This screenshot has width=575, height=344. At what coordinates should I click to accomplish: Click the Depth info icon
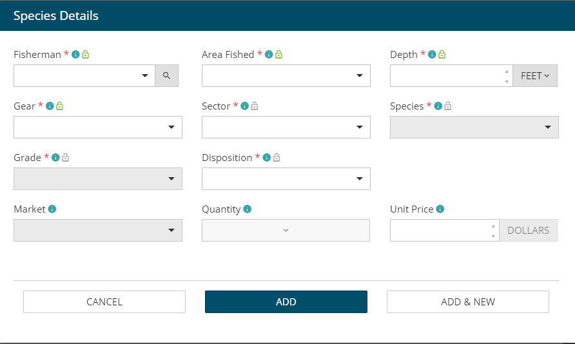(x=433, y=55)
